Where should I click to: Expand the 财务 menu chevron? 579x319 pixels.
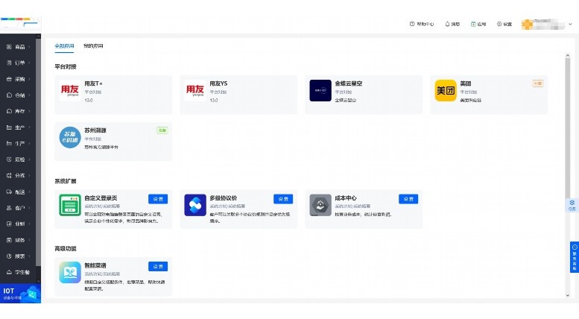click(x=29, y=240)
